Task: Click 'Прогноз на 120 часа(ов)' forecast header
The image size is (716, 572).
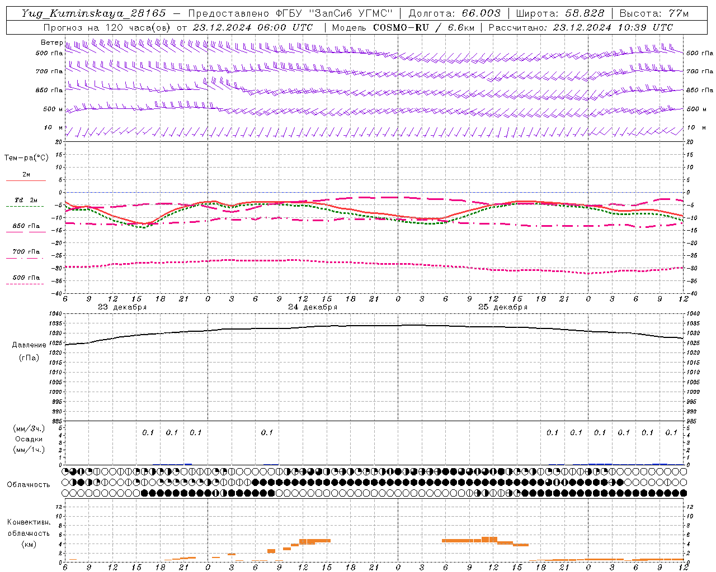Action: (108, 27)
